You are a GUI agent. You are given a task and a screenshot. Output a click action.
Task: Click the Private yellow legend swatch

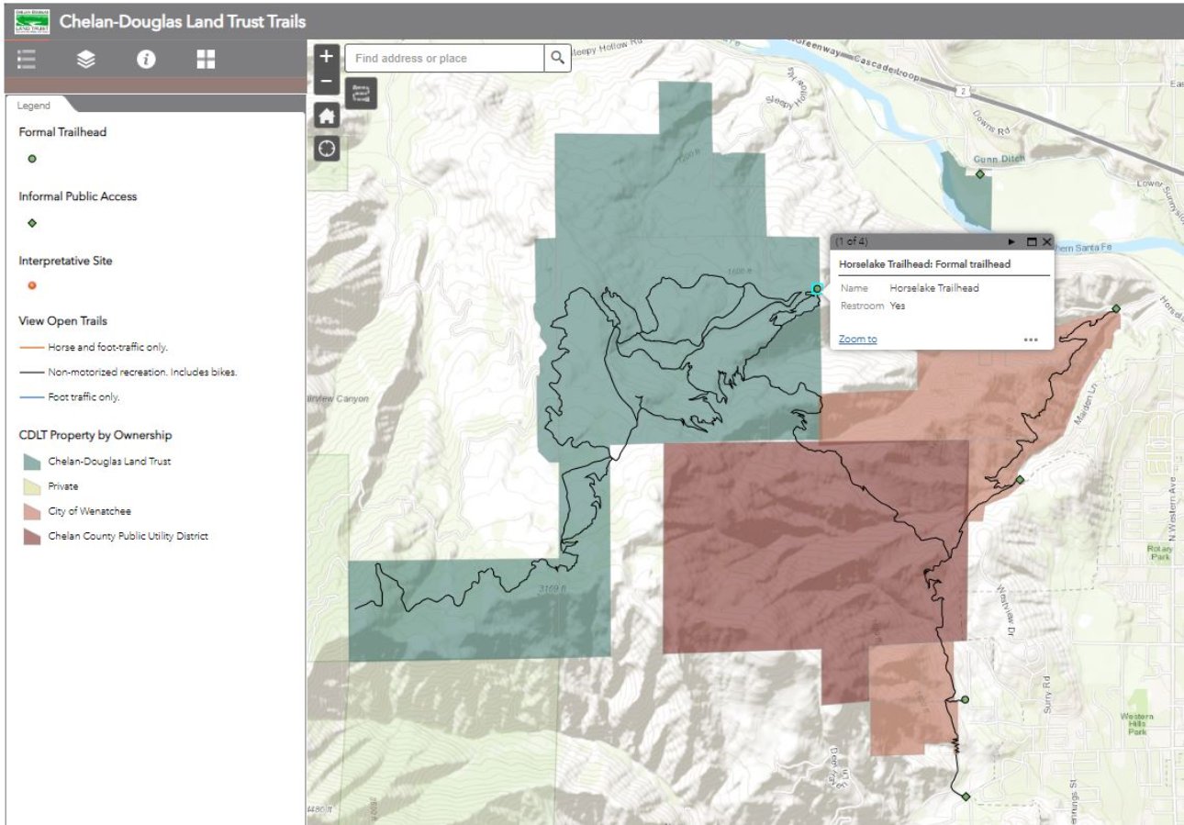[32, 486]
